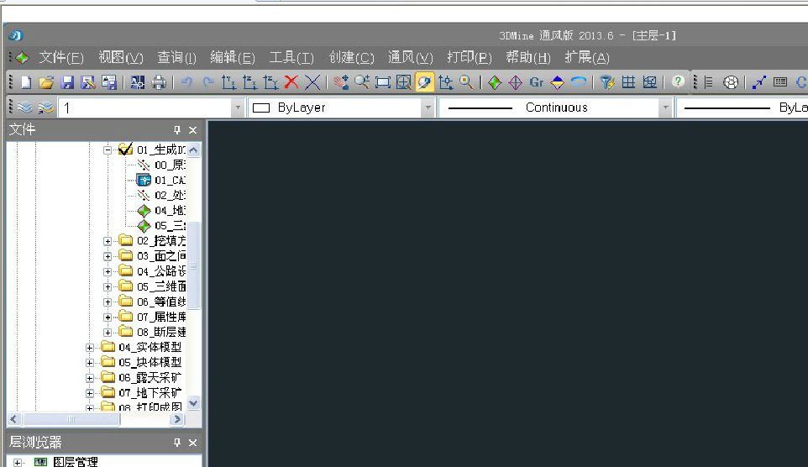Switch to the ZX plane view icon

(x=250, y=82)
